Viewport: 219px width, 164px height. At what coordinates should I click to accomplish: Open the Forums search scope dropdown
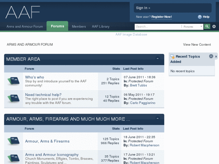192,27
